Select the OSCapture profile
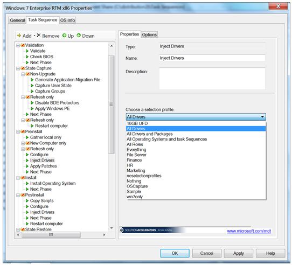Screen dimensions: 292x265 [196, 186]
